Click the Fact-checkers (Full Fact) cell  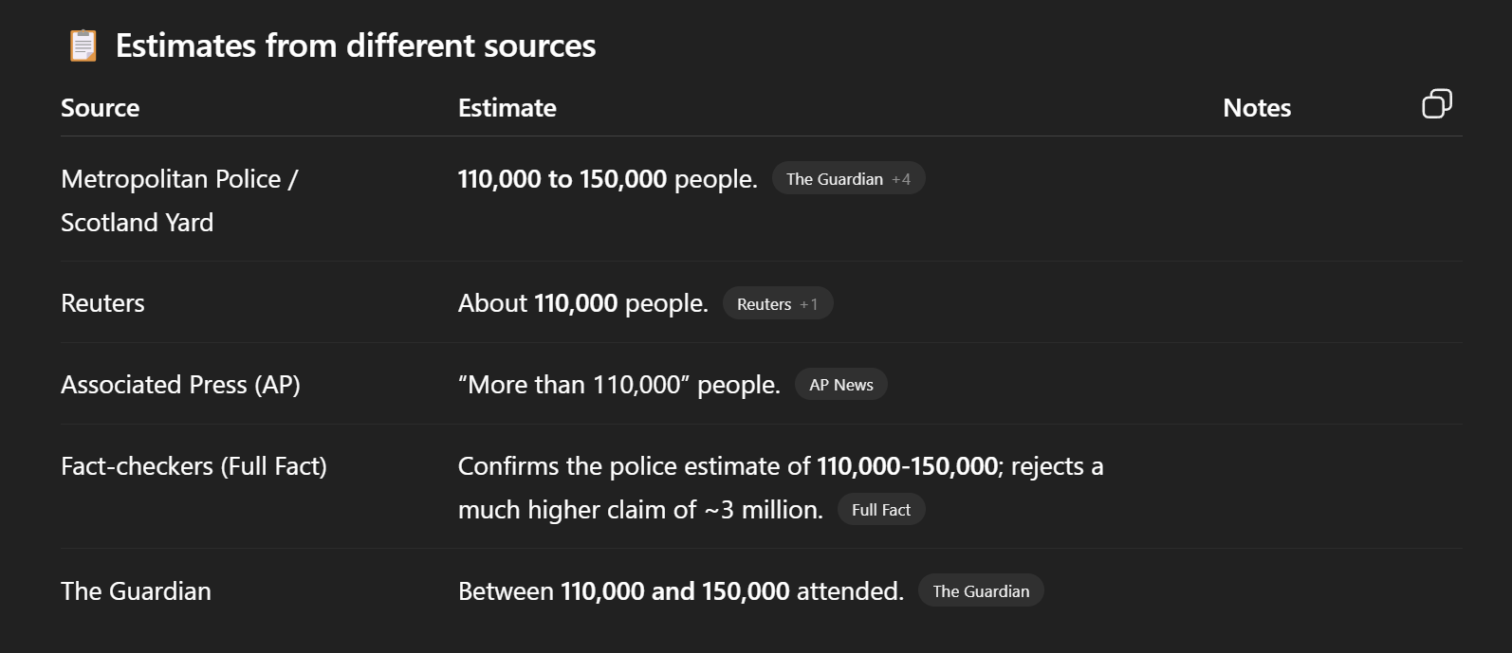(x=194, y=466)
